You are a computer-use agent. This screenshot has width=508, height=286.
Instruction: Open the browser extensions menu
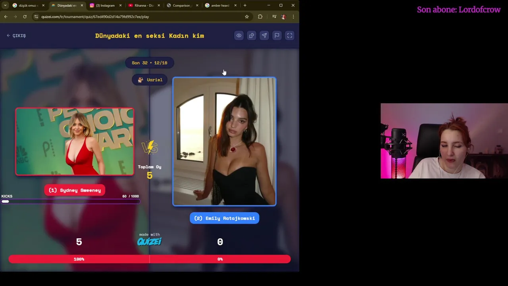(260, 17)
